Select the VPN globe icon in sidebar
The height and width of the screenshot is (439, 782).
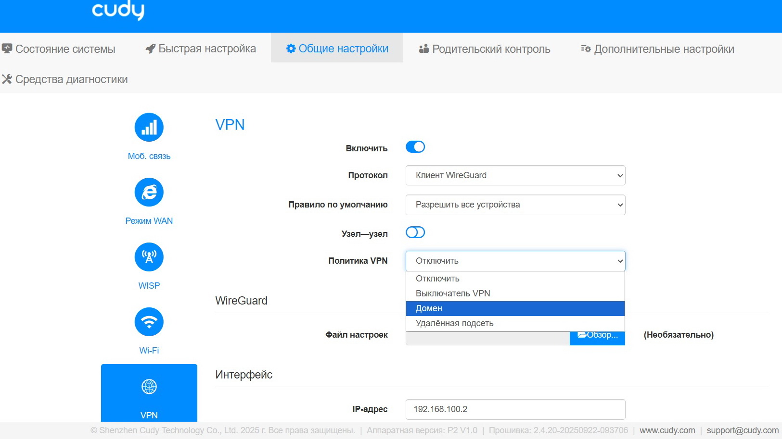(x=149, y=387)
